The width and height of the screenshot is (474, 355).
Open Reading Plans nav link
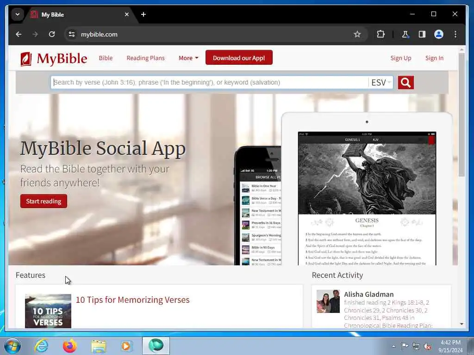146,58
